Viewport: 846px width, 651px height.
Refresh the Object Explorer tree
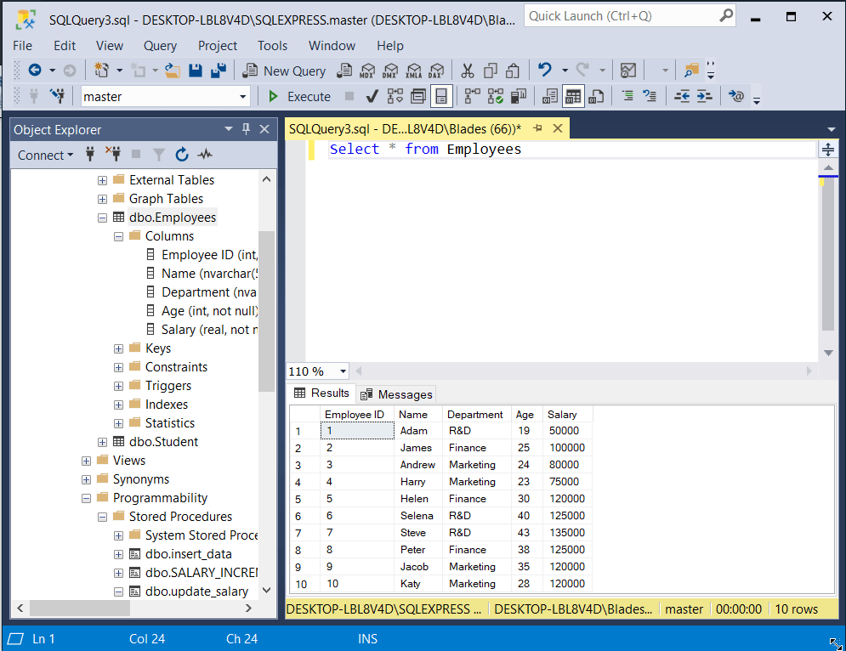click(182, 155)
